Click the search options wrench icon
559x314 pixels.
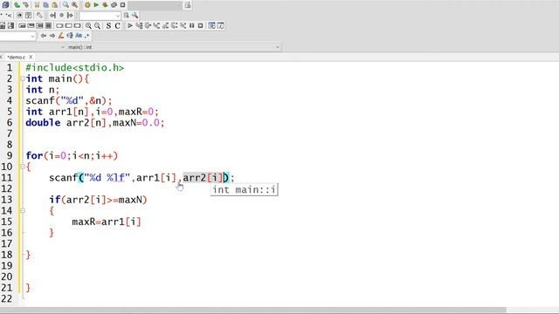click(x=135, y=16)
